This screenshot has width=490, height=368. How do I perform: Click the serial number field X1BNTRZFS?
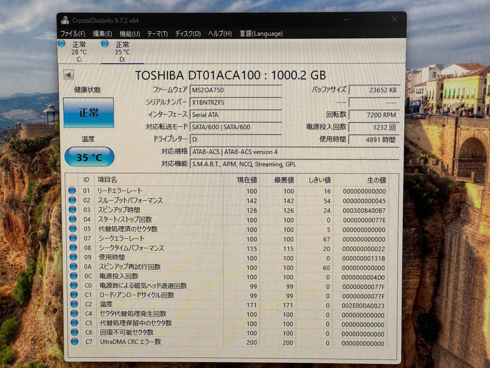pos(235,102)
